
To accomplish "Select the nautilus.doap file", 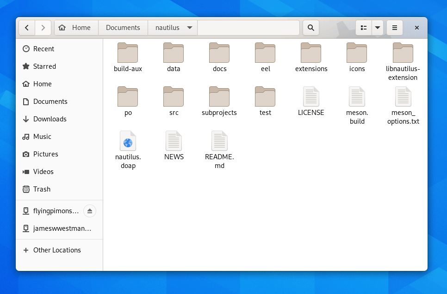I will (128, 150).
